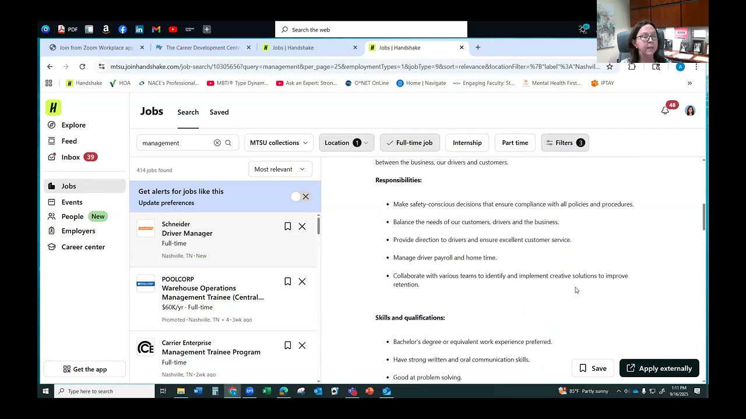Reload the current page
This screenshot has height=419, width=746.
pos(82,67)
